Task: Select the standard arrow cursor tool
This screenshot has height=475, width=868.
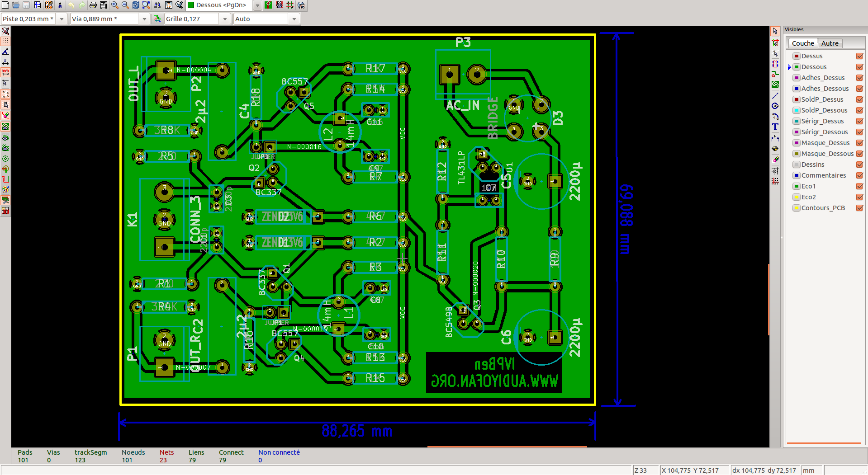Action: pos(775,31)
